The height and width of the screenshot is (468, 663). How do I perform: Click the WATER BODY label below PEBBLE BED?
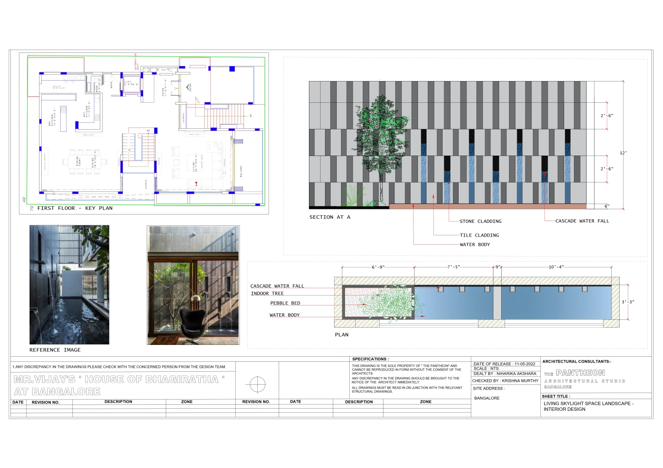pos(285,315)
